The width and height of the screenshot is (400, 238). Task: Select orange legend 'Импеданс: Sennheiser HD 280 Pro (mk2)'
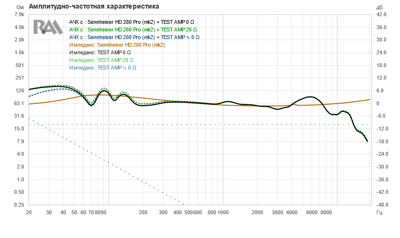point(117,45)
